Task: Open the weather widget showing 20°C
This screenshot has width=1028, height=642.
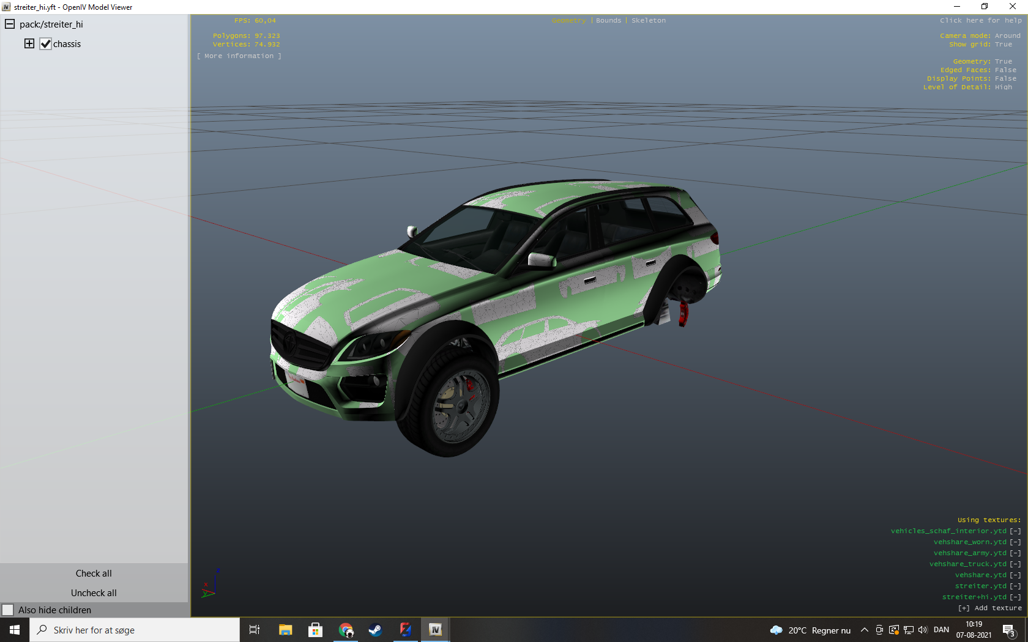Action: 810,630
